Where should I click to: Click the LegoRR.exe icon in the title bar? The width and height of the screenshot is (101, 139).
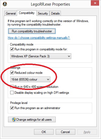click(5, 4)
